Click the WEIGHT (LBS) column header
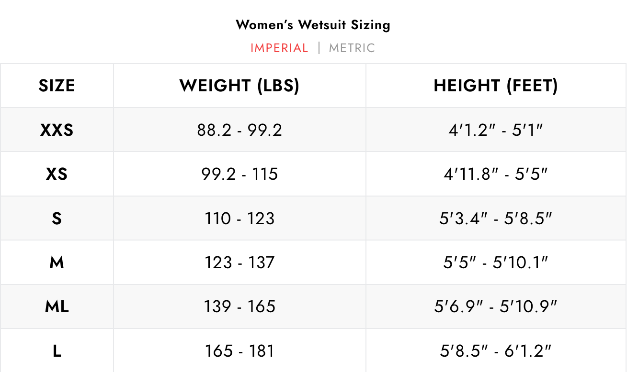 click(239, 86)
